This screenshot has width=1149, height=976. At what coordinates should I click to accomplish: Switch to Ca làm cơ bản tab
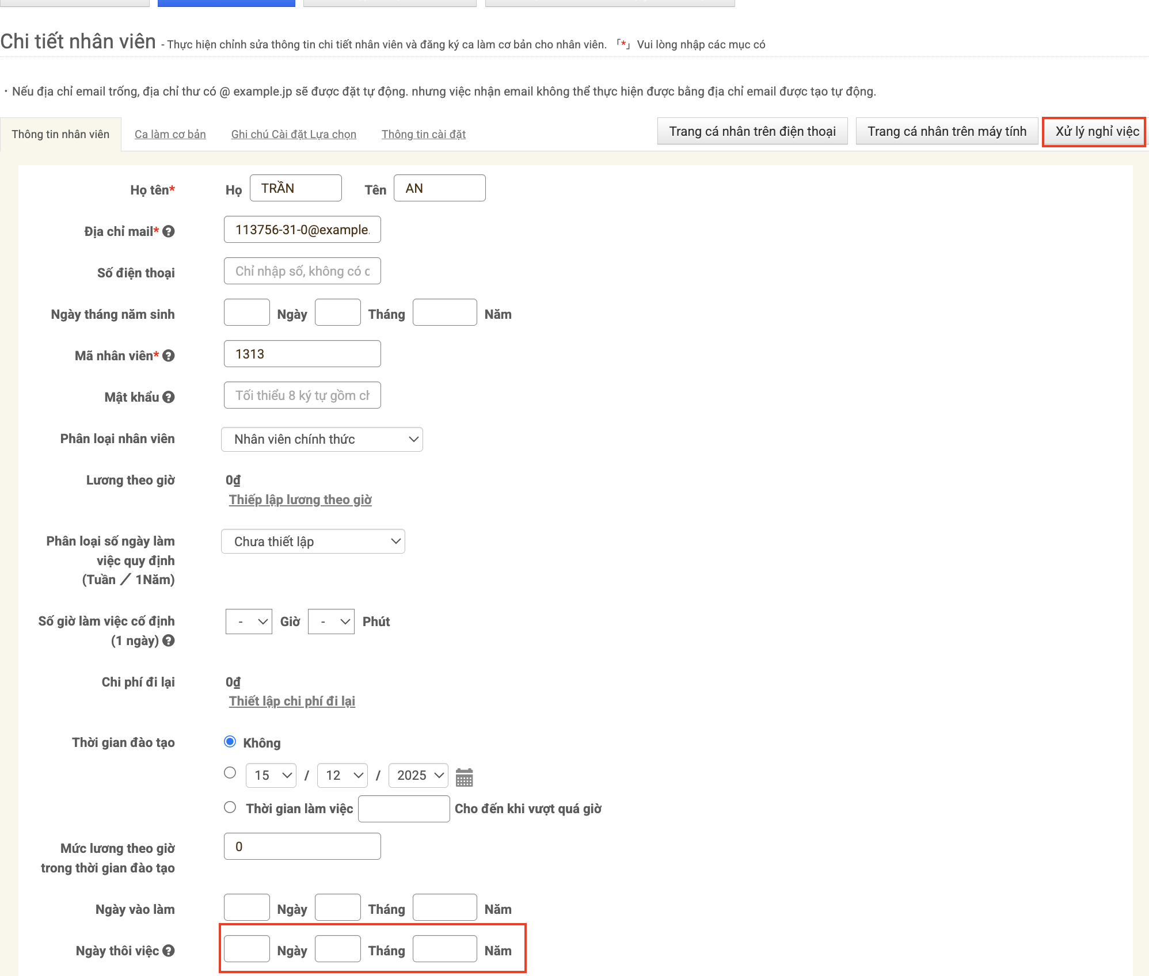coord(170,134)
